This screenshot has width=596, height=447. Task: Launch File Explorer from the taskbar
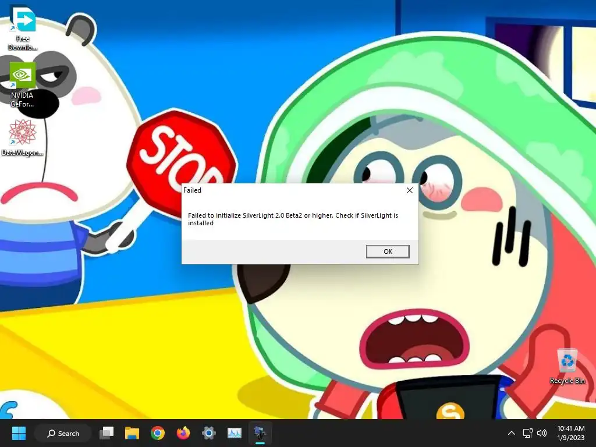(132, 433)
